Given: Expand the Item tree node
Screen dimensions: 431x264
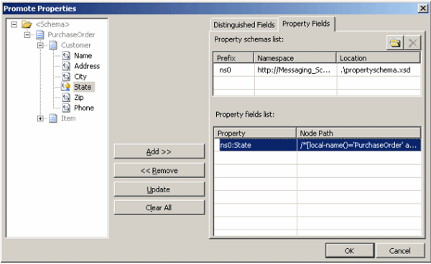Looking at the screenshot, I should (40, 118).
